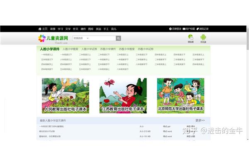249x166 pixels.
Task: Click the home icon beside 主页
Action: (40, 29)
